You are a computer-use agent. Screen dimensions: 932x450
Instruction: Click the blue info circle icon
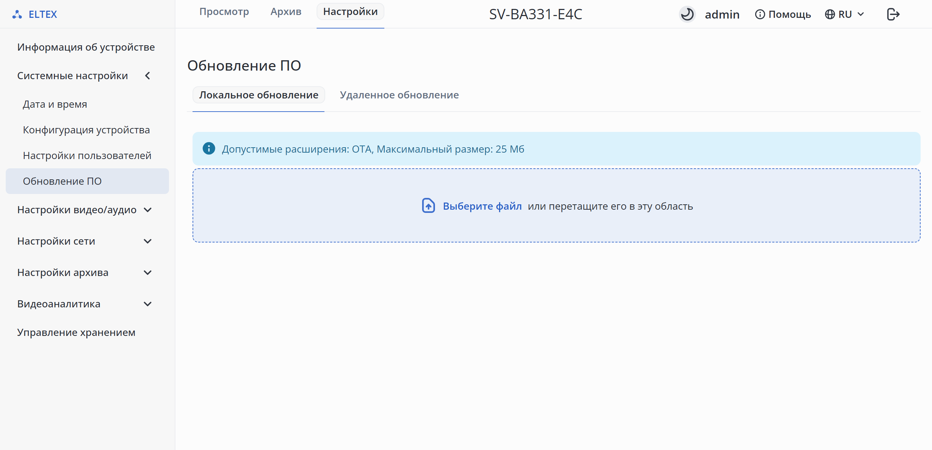tap(209, 149)
